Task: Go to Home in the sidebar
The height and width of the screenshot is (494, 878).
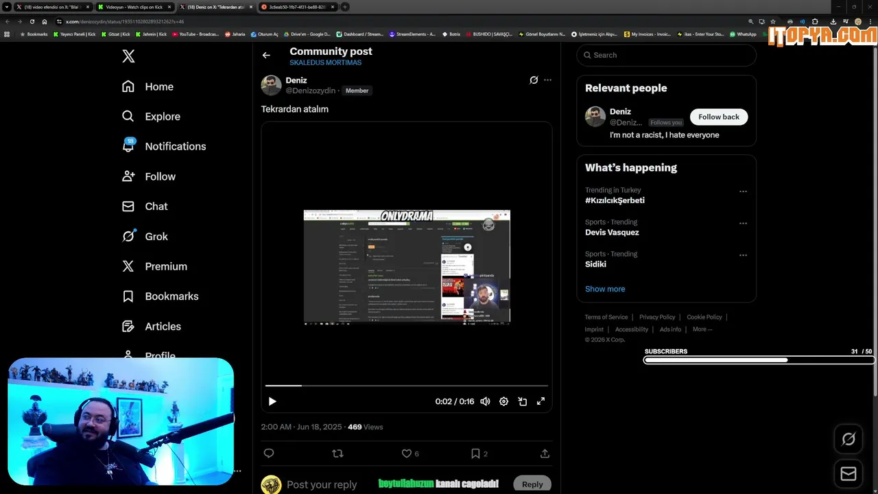Action: (147, 86)
